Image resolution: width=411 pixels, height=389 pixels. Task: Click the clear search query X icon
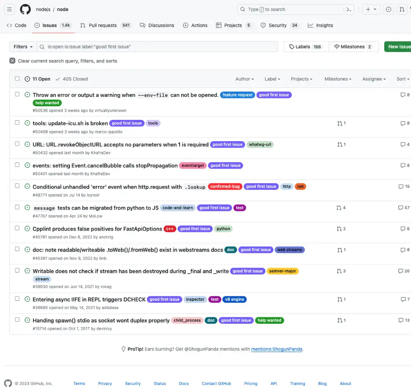pos(12,61)
